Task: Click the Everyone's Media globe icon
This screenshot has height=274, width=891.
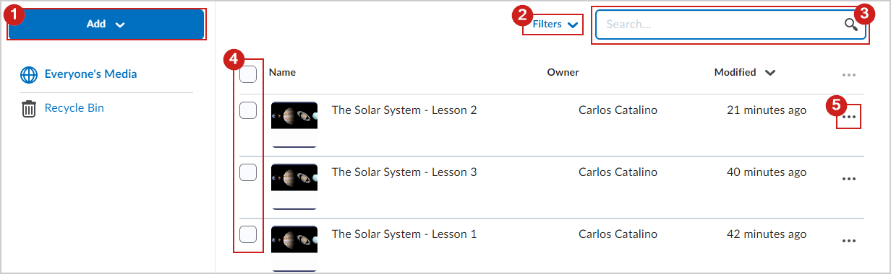Action: click(29, 74)
